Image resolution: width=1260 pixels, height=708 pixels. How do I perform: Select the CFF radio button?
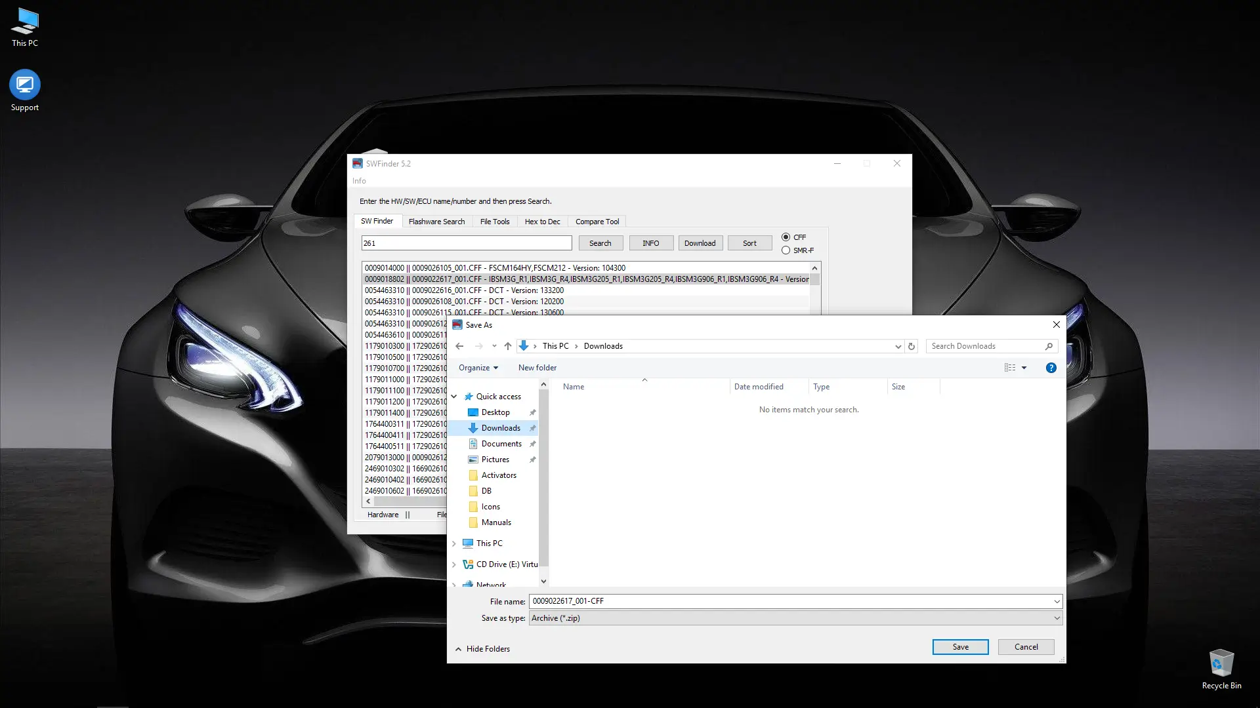tap(786, 237)
